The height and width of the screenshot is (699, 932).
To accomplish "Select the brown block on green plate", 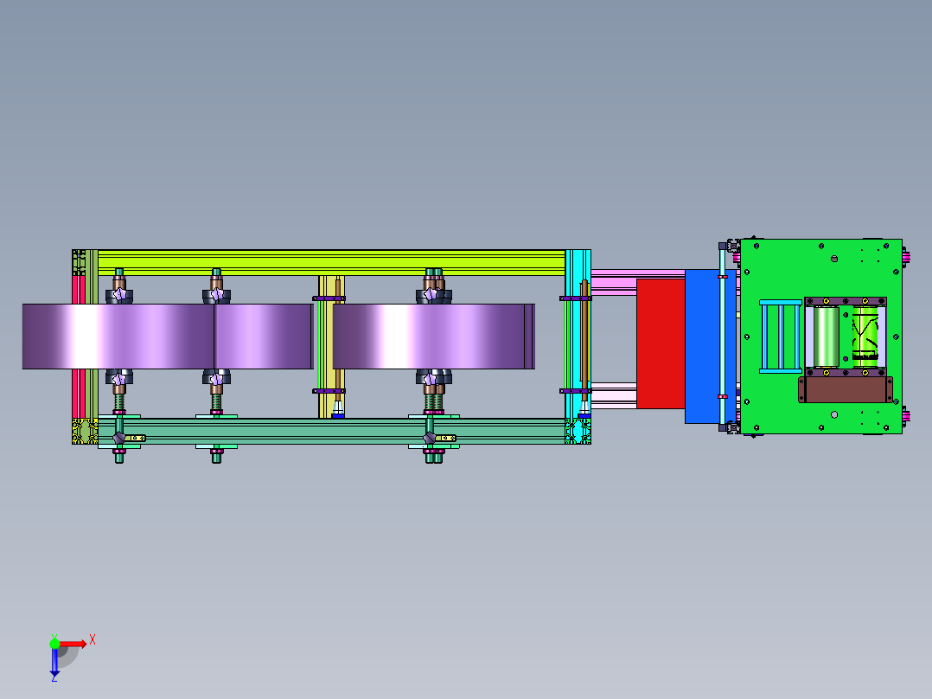I will tap(846, 389).
